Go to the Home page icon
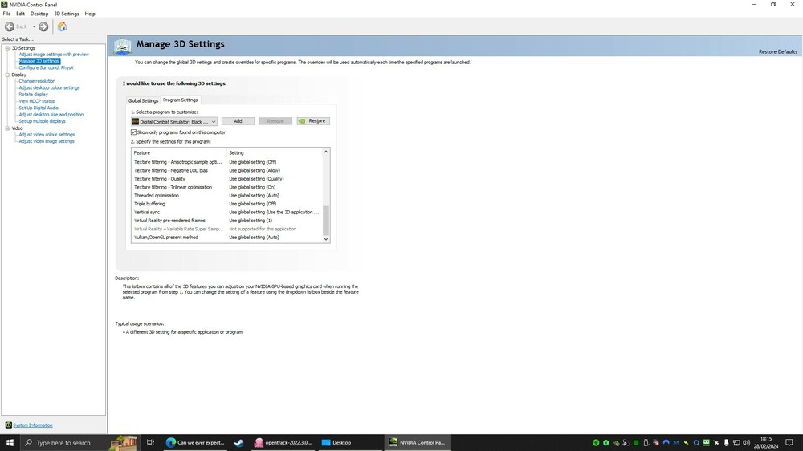Screen dimensions: 803x451 click(x=62, y=26)
